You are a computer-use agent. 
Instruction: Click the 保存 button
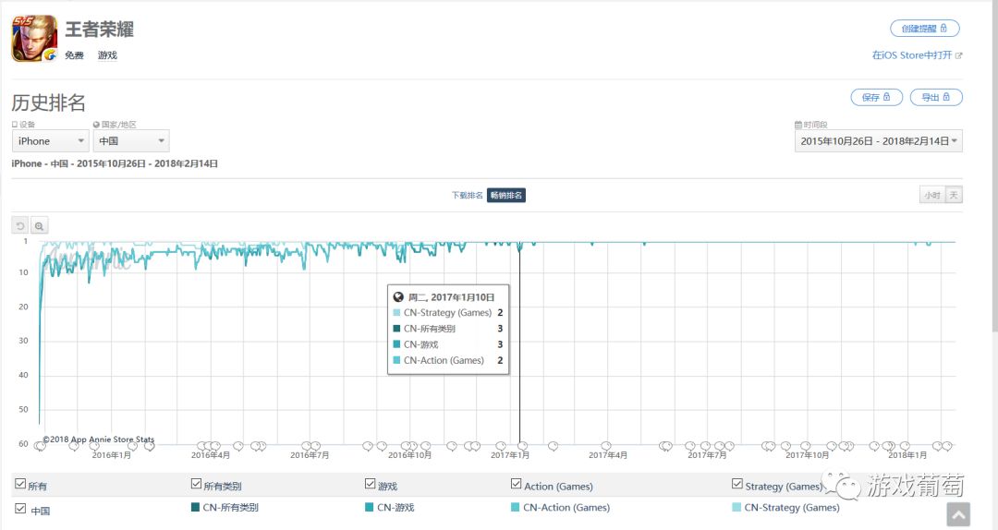point(876,97)
